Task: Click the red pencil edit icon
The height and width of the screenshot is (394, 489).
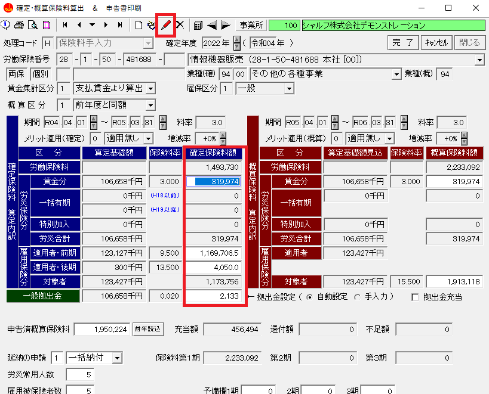Action: [x=165, y=25]
